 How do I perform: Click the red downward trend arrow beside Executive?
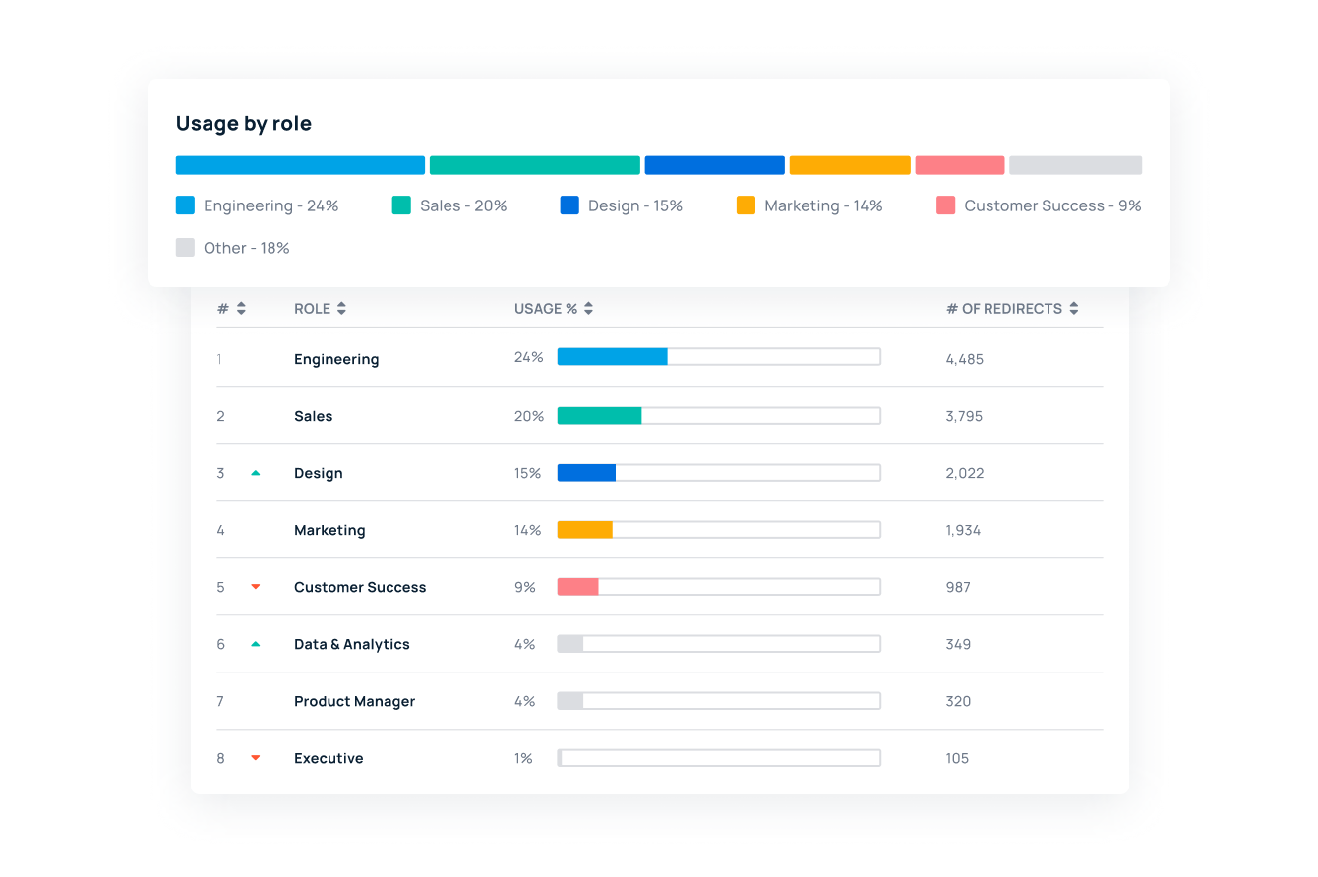(257, 757)
